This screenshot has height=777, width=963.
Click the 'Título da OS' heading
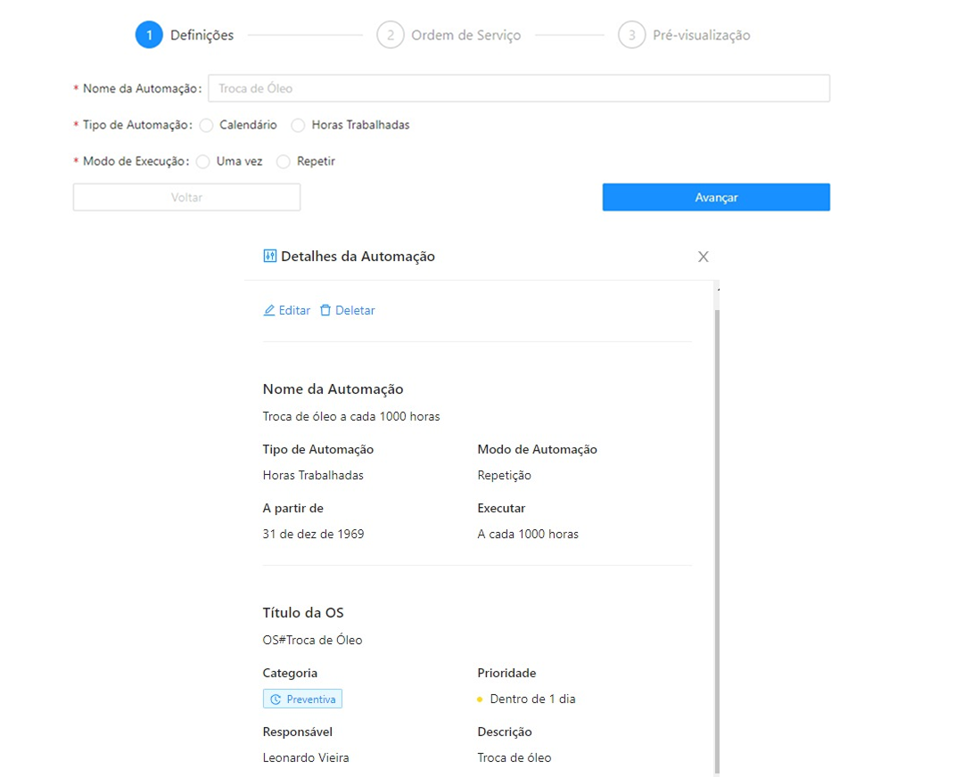[303, 612]
